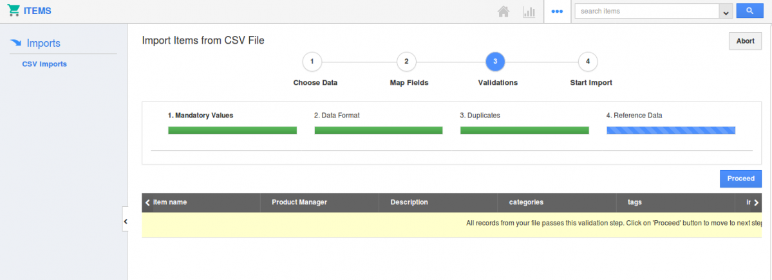The image size is (772, 280).
Task: Click the Items shopping cart icon
Action: click(x=14, y=11)
